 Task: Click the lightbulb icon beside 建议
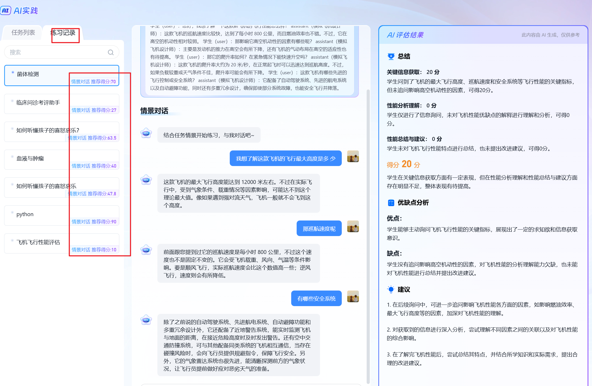pos(391,289)
